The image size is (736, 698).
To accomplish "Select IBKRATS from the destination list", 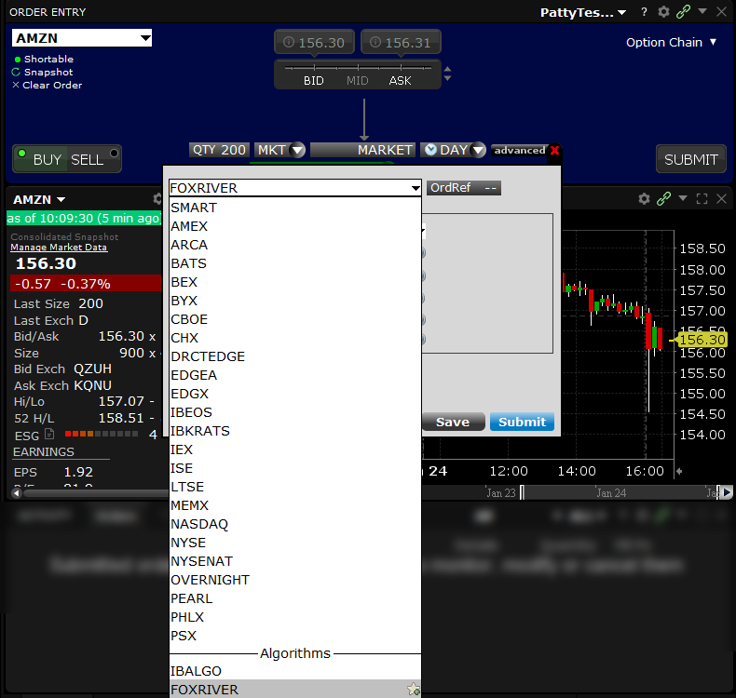I will click(294, 431).
